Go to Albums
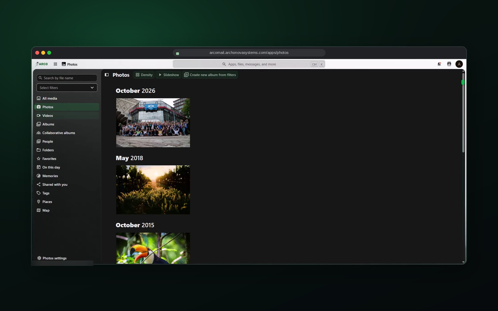Screen dimensions: 498x311 [x=67, y=124]
